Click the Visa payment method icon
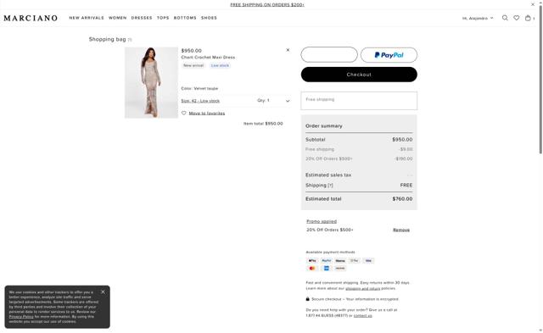 click(x=368, y=261)
